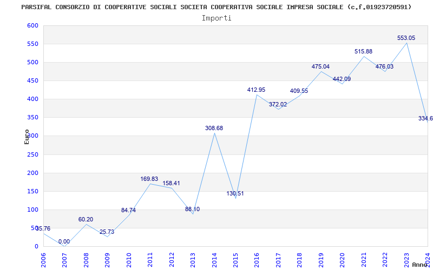Screen dimensions: 433x270
Task: Click the Importi chart title
Action: point(216,18)
